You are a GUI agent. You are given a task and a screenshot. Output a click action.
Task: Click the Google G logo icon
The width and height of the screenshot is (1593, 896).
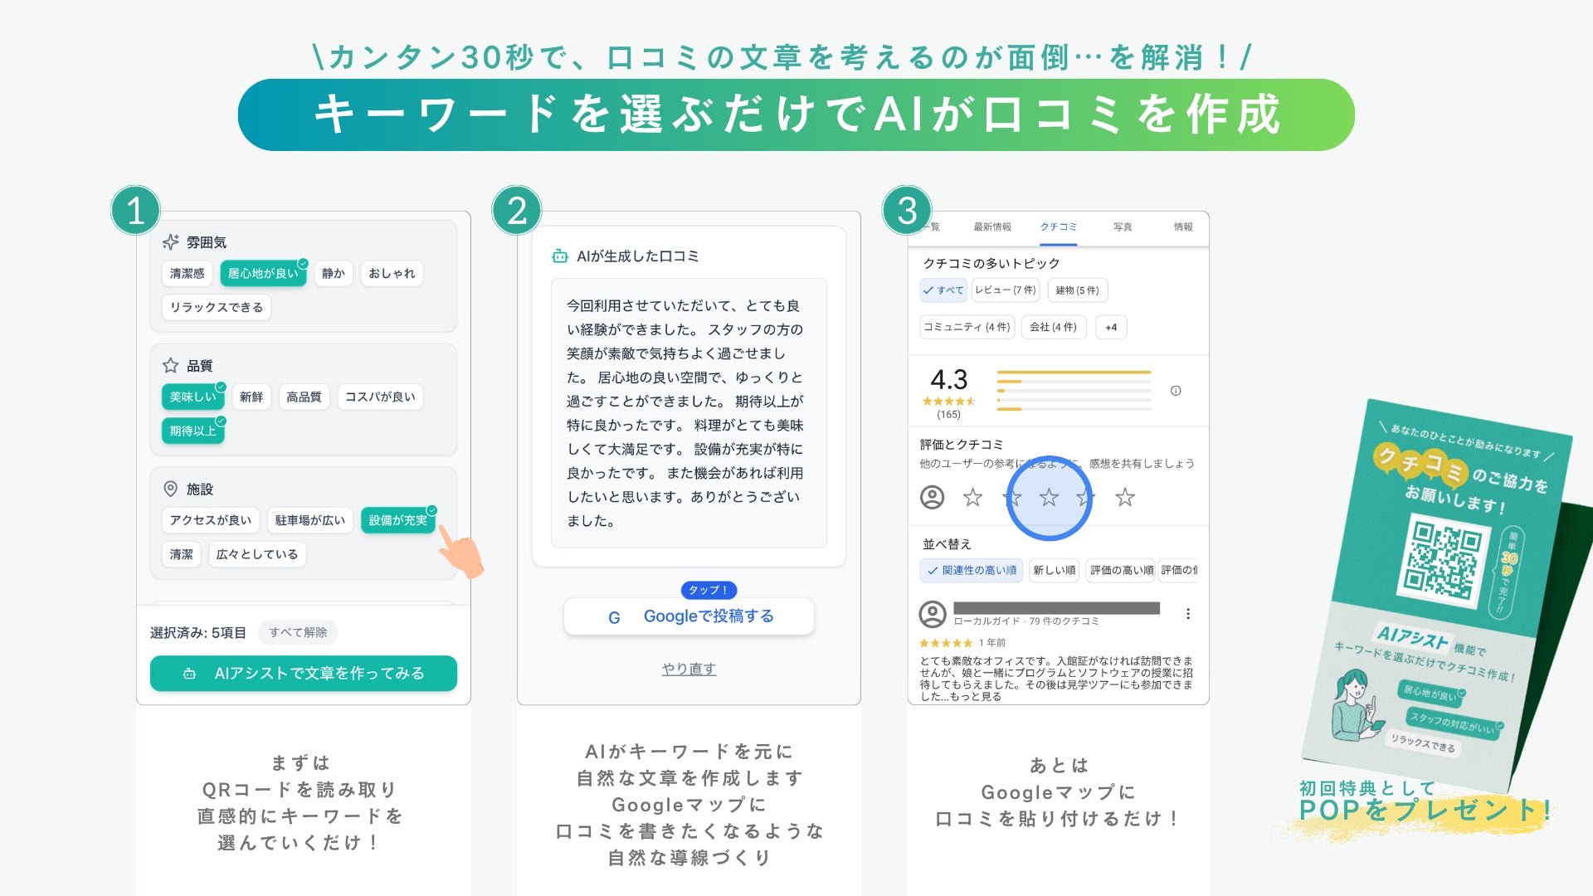tap(614, 617)
